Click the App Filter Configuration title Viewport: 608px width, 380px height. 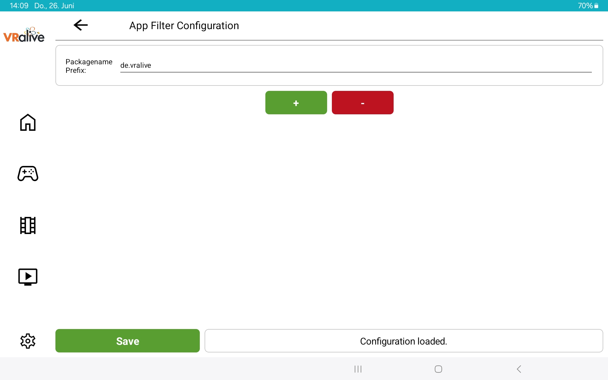coord(184,26)
